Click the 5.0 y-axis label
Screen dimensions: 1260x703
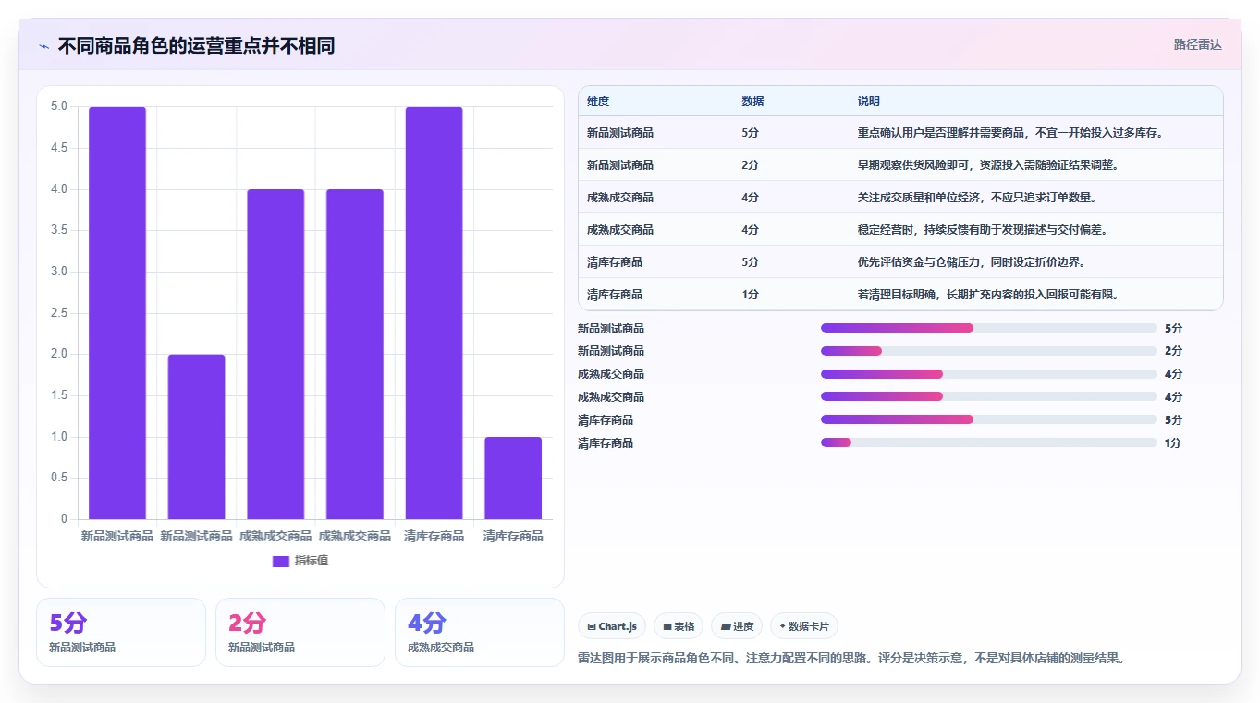click(59, 106)
